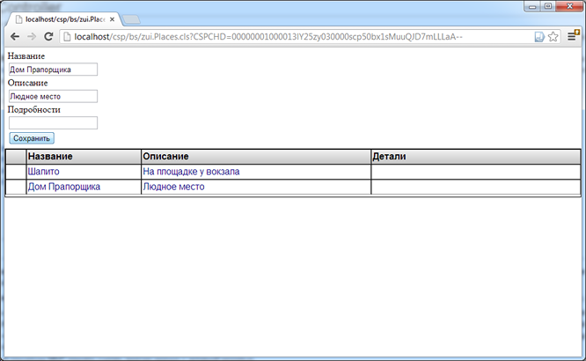Image resolution: width=586 pixels, height=361 pixels.
Task: Click the Название column header
Action: pos(84,157)
